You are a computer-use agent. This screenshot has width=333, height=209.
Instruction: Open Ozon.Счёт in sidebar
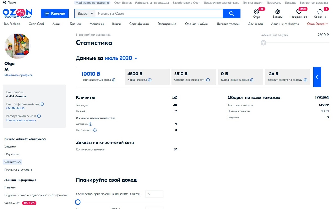pyautogui.click(x=12, y=203)
